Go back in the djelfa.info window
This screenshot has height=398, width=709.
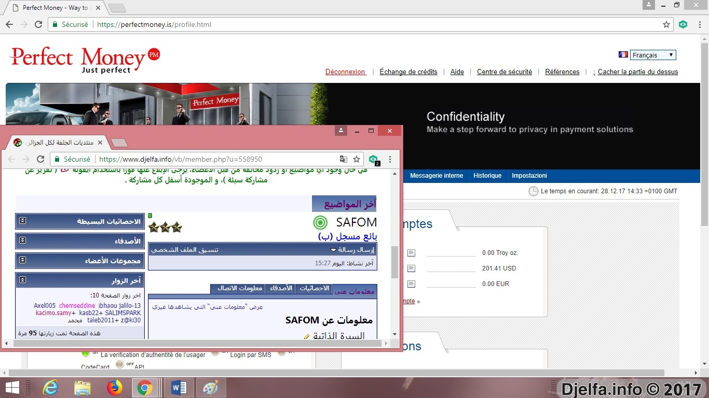(12, 160)
